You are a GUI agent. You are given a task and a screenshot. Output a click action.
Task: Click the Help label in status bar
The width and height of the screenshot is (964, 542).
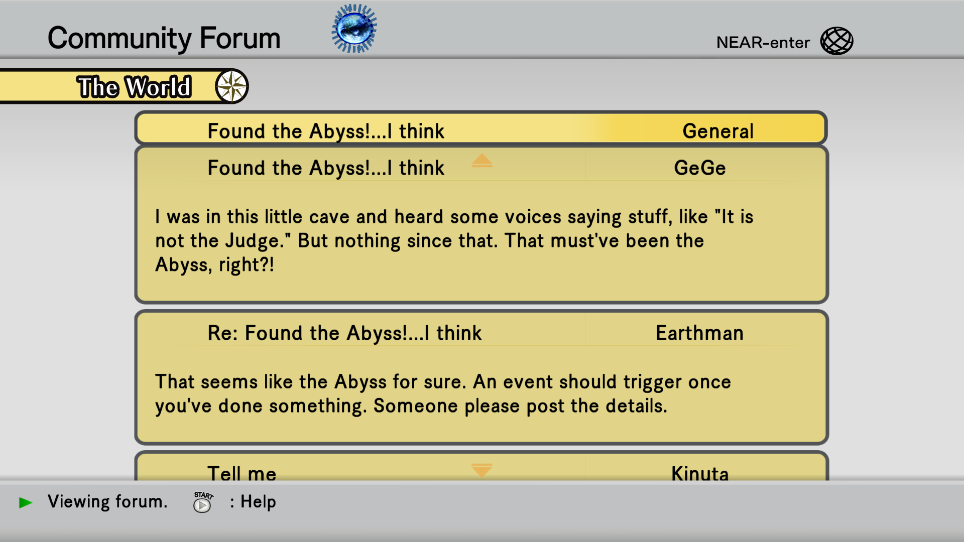258,502
